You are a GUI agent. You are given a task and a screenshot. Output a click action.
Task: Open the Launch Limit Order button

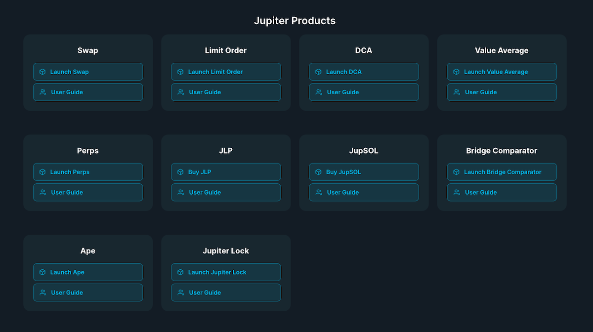pyautogui.click(x=226, y=72)
